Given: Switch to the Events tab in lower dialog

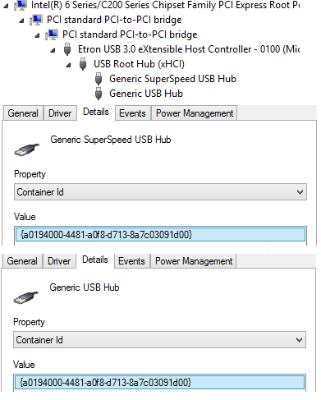Looking at the screenshot, I should (x=131, y=261).
